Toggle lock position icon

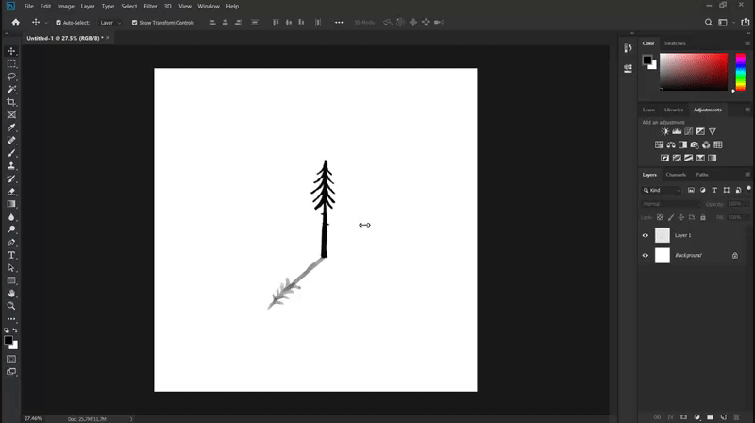click(x=680, y=218)
